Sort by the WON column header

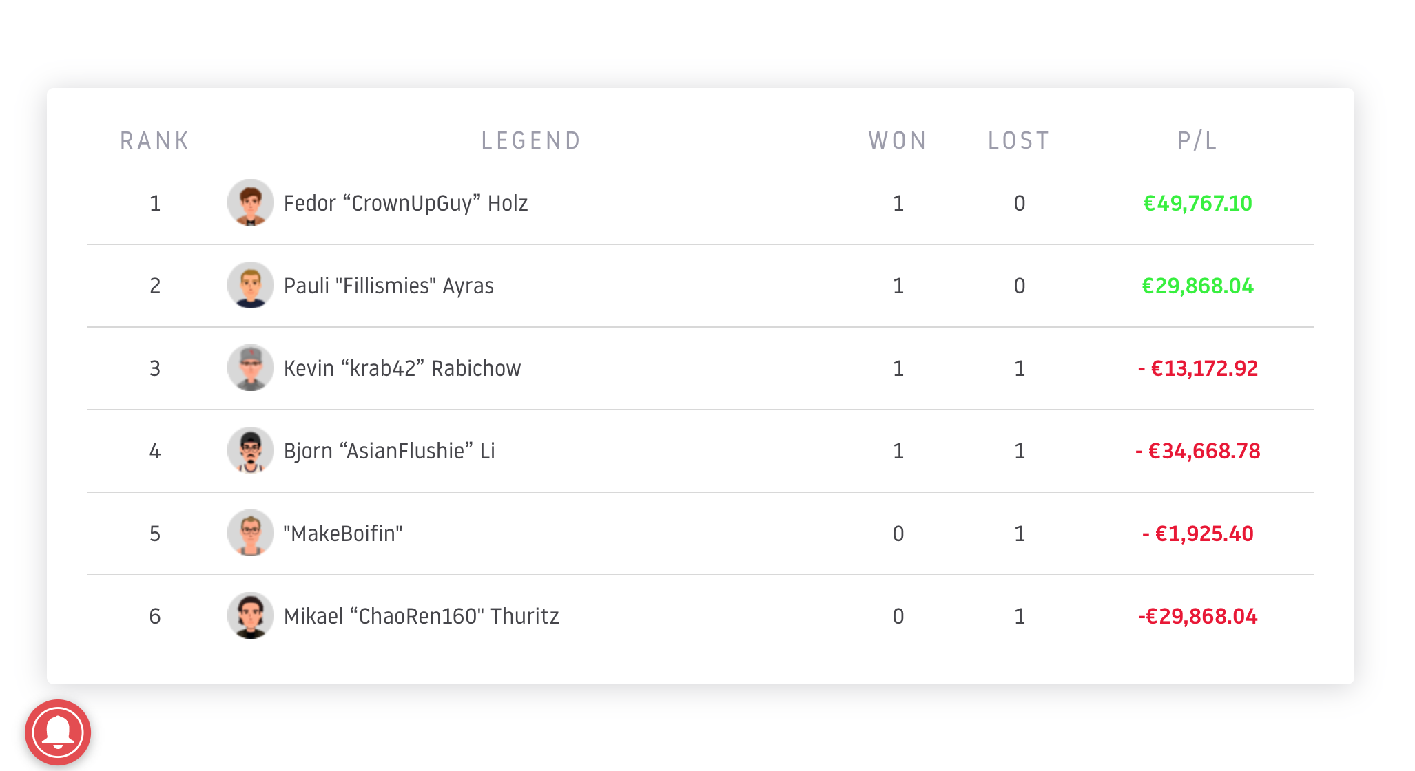[x=898, y=140]
